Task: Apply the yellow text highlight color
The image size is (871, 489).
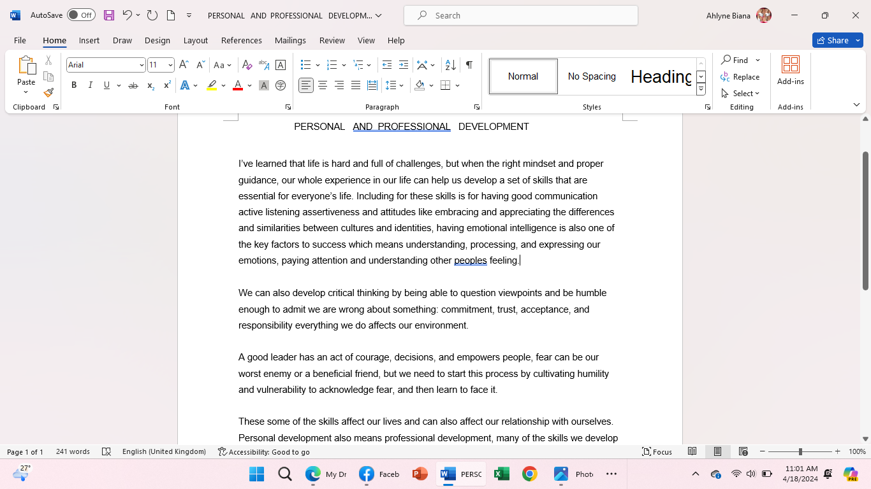Action: click(212, 85)
